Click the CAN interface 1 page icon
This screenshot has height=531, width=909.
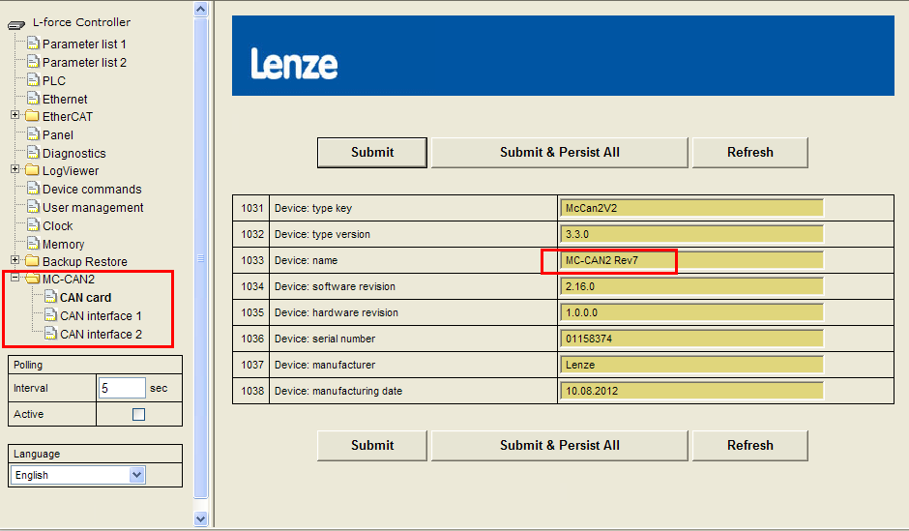coord(50,315)
